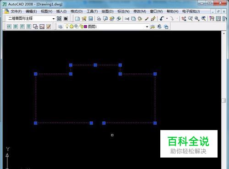Open the 视图(V) menu
This screenshot has height=169, width=229.
click(x=47, y=11)
